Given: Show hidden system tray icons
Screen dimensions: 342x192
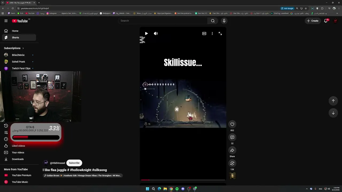Looking at the screenshot, I should (307, 189).
